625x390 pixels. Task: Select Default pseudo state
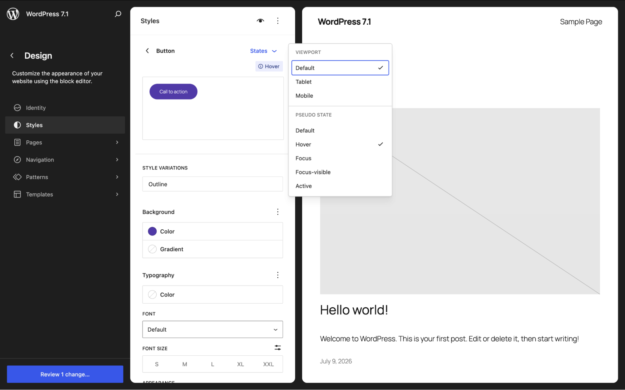[340, 130]
